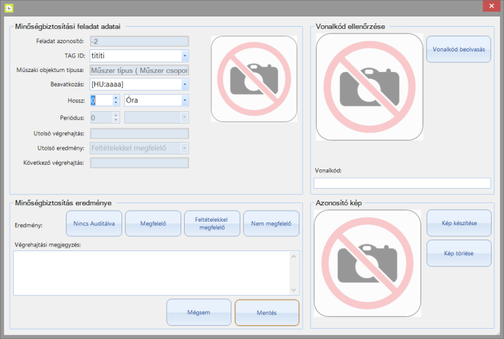Image resolution: width=504 pixels, height=339 pixels.
Task: Click the Kép készítése button
Action: coord(459,223)
